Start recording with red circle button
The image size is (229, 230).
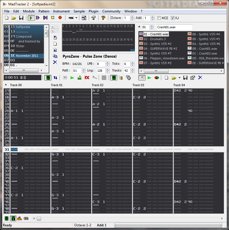60,18
